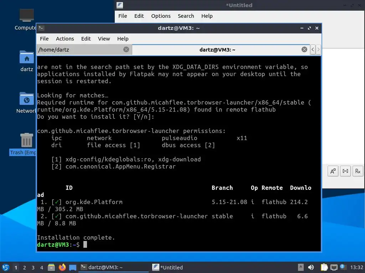365x273 pixels.
Task: Minimize the terminal window
Action: pyautogui.click(x=302, y=28)
